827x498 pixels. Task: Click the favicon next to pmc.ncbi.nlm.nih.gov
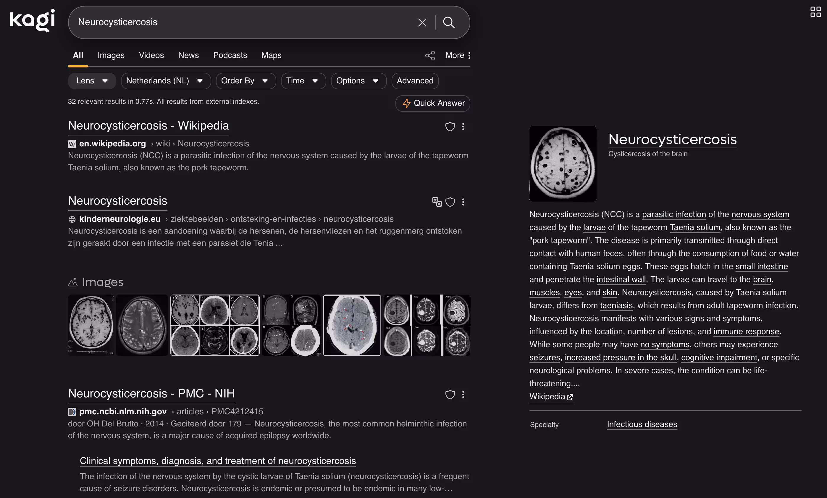coord(72,412)
